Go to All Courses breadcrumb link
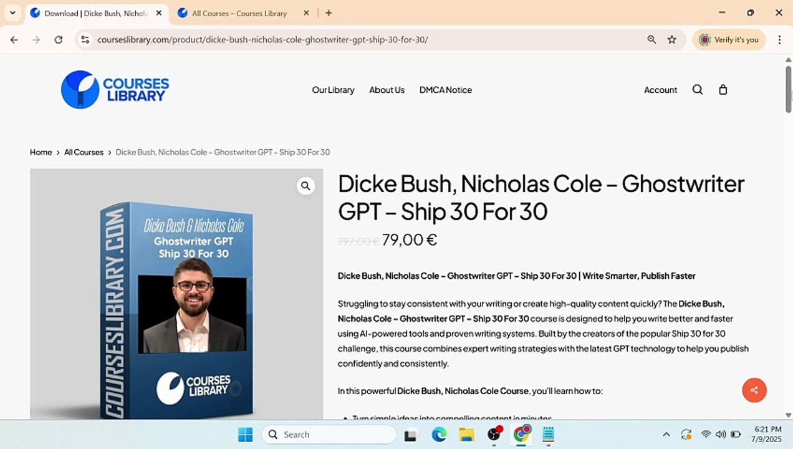The height and width of the screenshot is (449, 793). [x=84, y=152]
